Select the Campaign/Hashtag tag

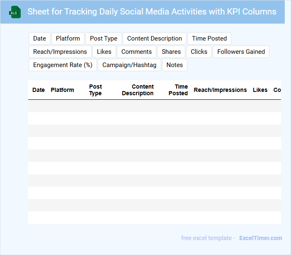[129, 65]
